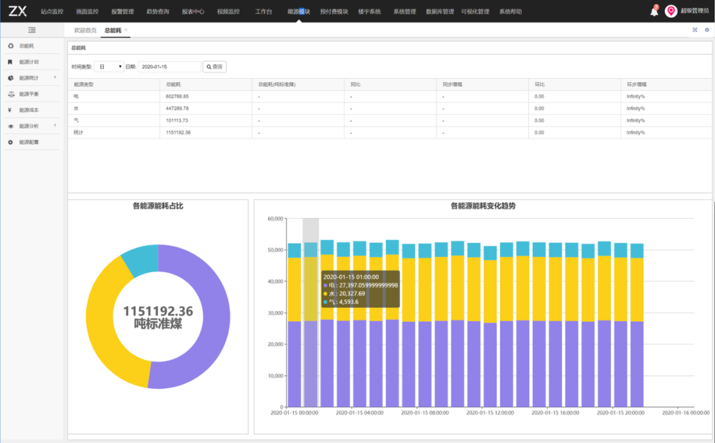Open the gear settings icon beside the tabs

pyautogui.click(x=707, y=30)
